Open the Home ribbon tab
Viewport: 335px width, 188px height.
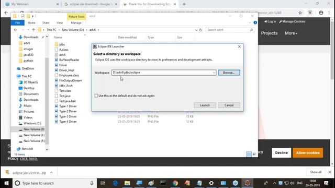click(31, 22)
